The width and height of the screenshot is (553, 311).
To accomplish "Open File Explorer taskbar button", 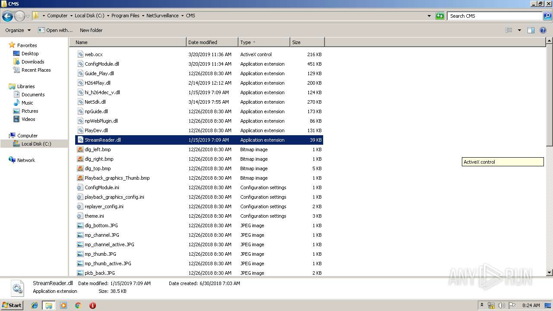I will [x=49, y=305].
